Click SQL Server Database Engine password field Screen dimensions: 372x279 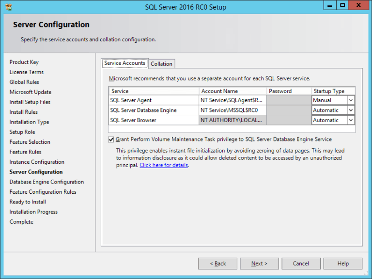click(289, 110)
